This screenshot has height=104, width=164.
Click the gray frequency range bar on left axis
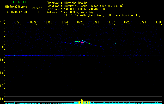tap(5, 57)
